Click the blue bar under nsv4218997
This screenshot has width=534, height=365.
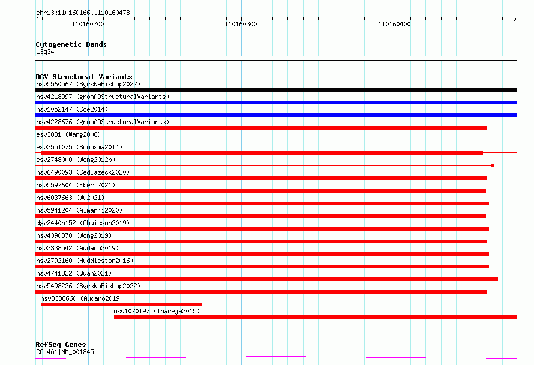tap(276, 103)
